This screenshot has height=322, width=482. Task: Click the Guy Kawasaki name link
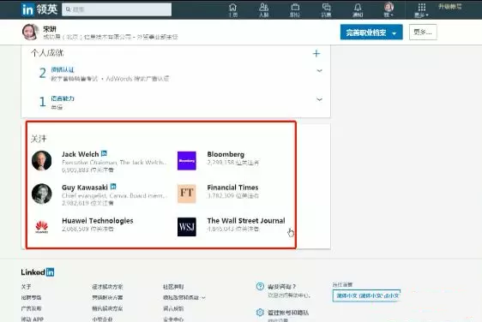tap(85, 188)
